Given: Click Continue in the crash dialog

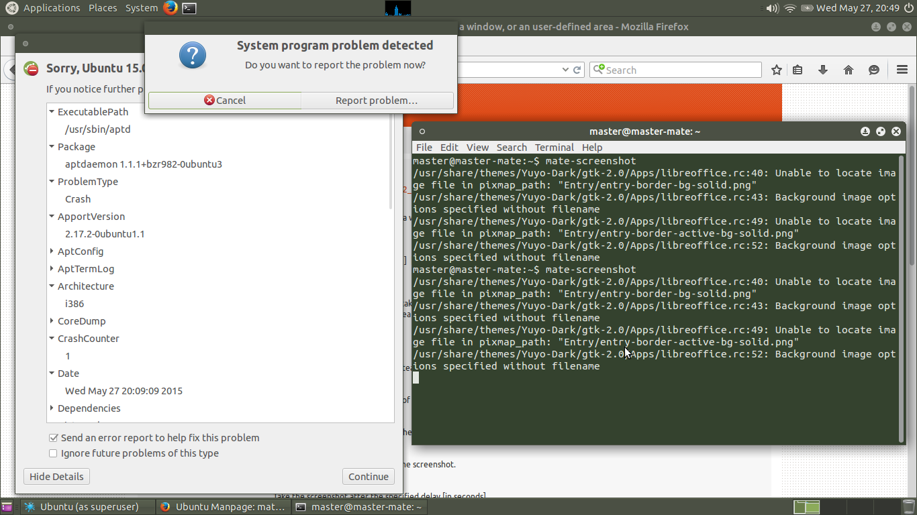Looking at the screenshot, I should [369, 477].
